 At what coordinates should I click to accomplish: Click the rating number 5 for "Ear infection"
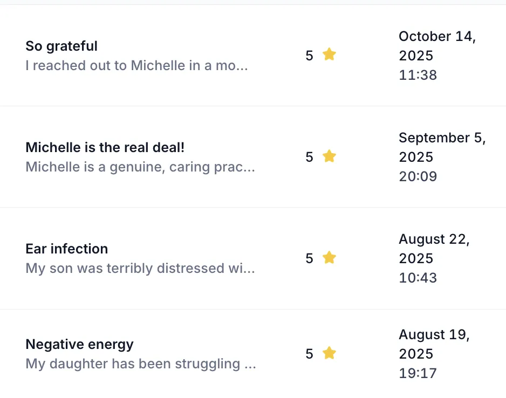(x=309, y=259)
